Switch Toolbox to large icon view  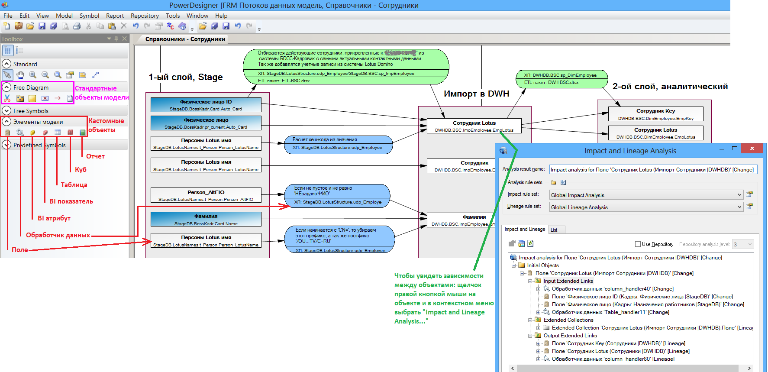(x=7, y=51)
